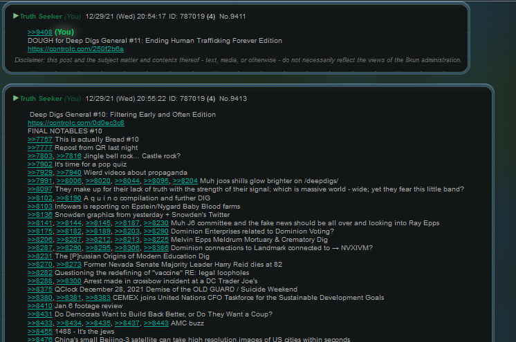Open quote link >>7902

(x=40, y=164)
